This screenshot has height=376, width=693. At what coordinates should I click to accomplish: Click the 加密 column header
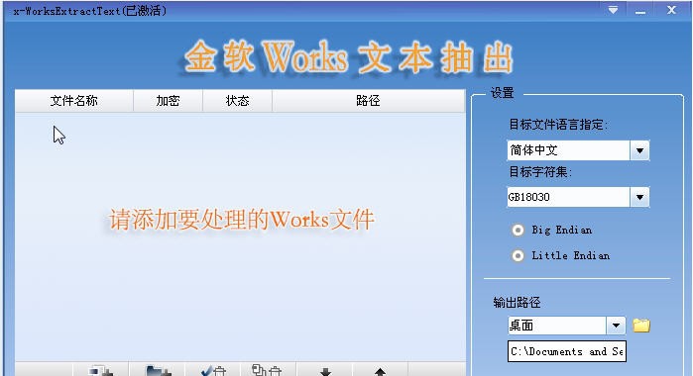tap(168, 101)
